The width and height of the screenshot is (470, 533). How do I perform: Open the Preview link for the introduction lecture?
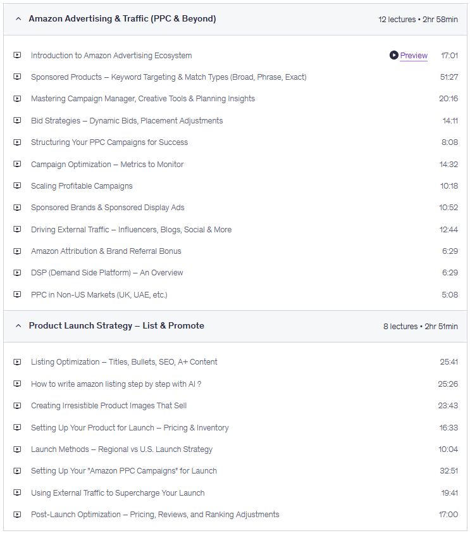pos(414,56)
